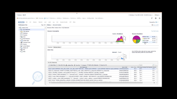This screenshot has width=177, height=99.
Task: Expand the Programs tree node
Action: (20, 35)
